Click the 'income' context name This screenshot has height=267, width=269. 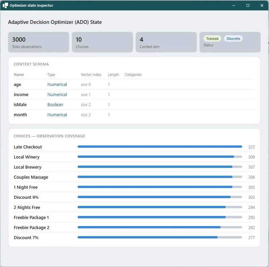pos(21,95)
